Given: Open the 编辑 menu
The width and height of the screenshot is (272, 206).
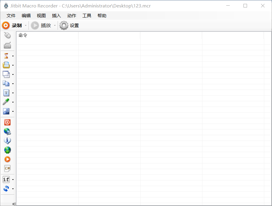Looking at the screenshot, I should [x=26, y=16].
